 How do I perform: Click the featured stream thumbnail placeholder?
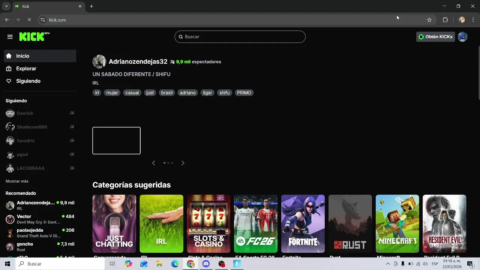(117, 141)
